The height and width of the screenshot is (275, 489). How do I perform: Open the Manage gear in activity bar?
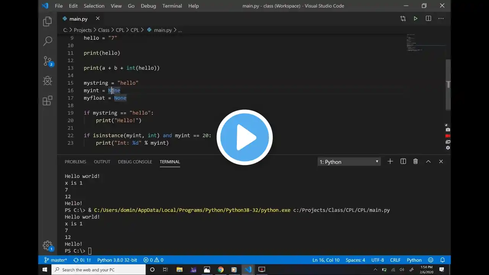47,245
